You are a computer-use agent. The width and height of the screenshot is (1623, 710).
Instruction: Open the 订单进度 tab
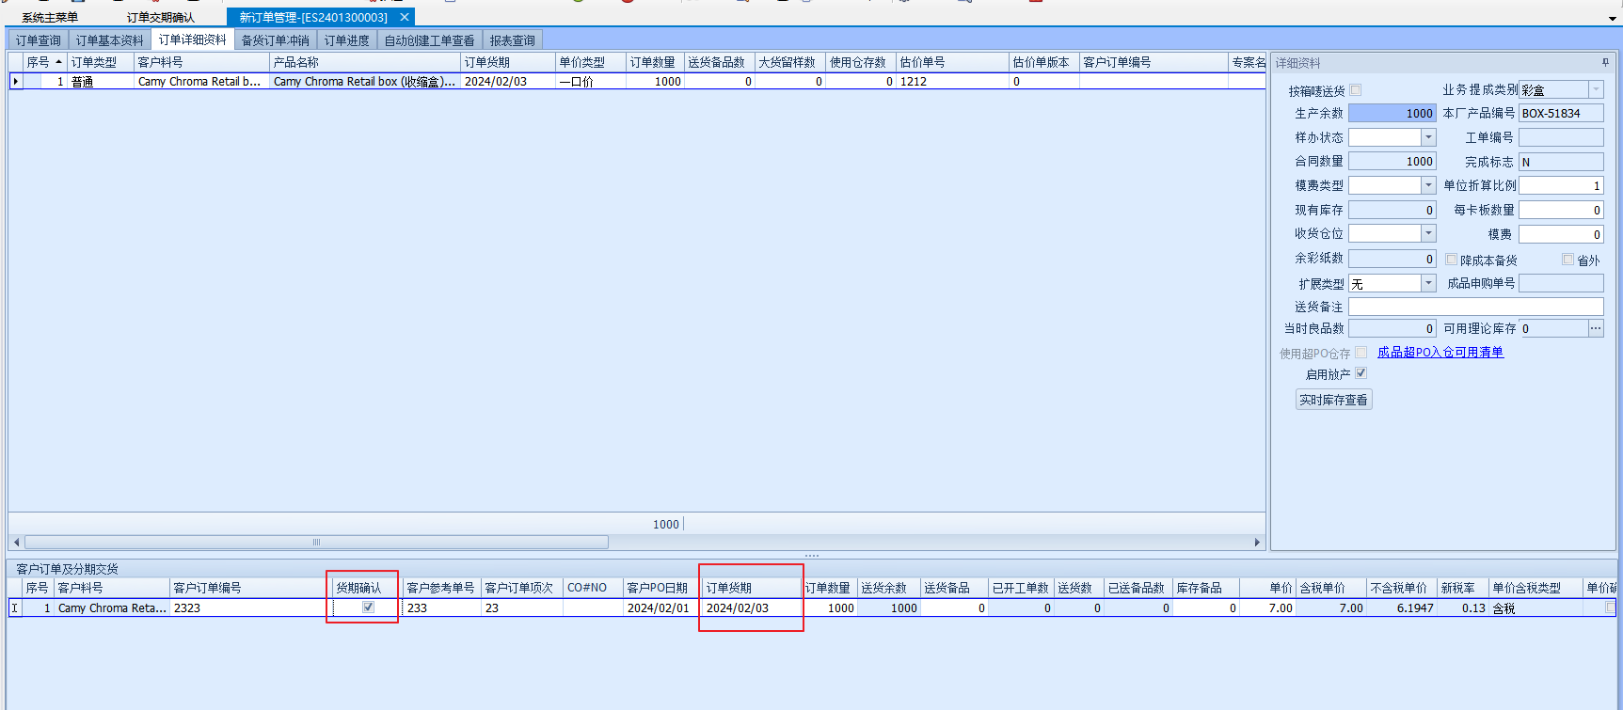(347, 40)
